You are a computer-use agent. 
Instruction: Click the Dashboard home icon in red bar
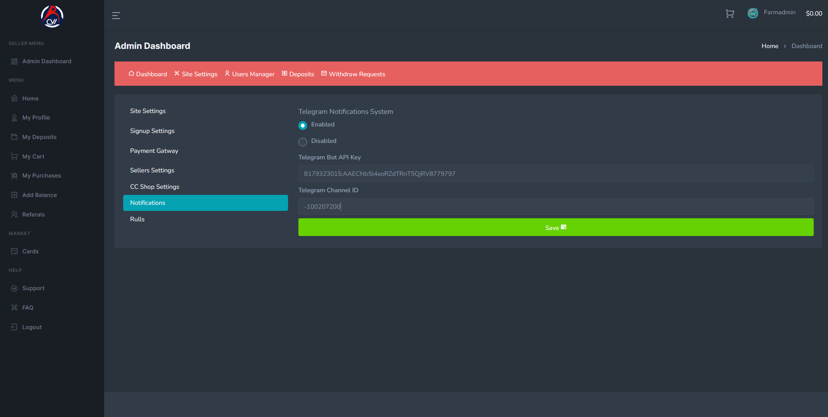click(131, 74)
